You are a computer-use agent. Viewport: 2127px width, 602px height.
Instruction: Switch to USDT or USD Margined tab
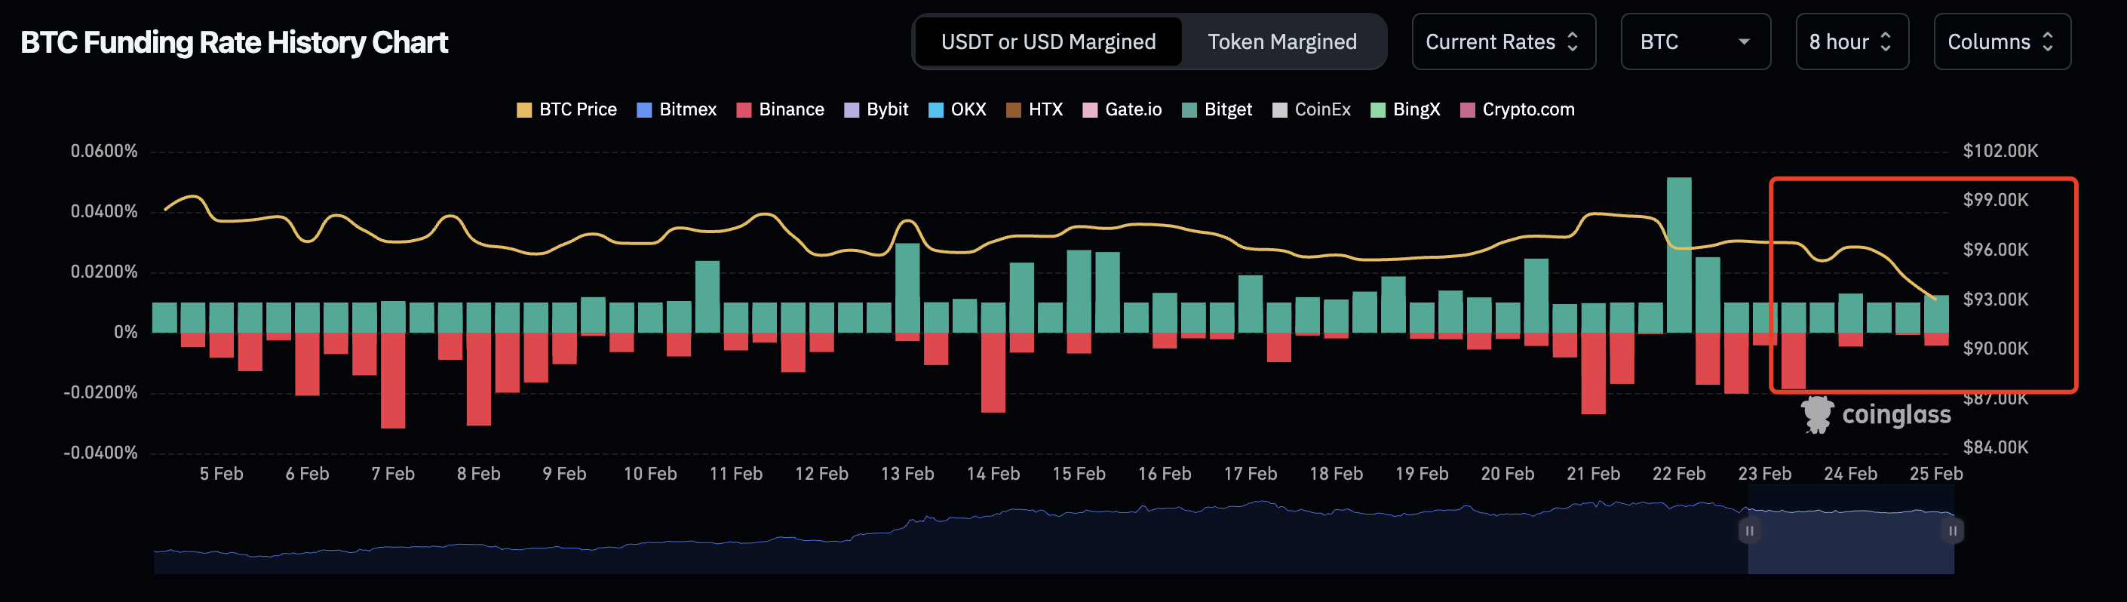point(1048,42)
